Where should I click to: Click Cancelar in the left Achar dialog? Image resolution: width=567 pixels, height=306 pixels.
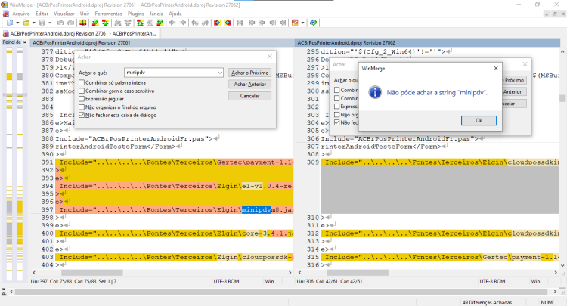click(x=250, y=96)
